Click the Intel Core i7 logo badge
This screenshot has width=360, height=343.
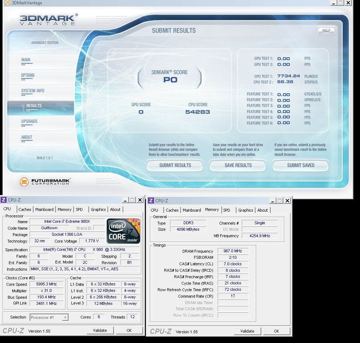click(123, 231)
